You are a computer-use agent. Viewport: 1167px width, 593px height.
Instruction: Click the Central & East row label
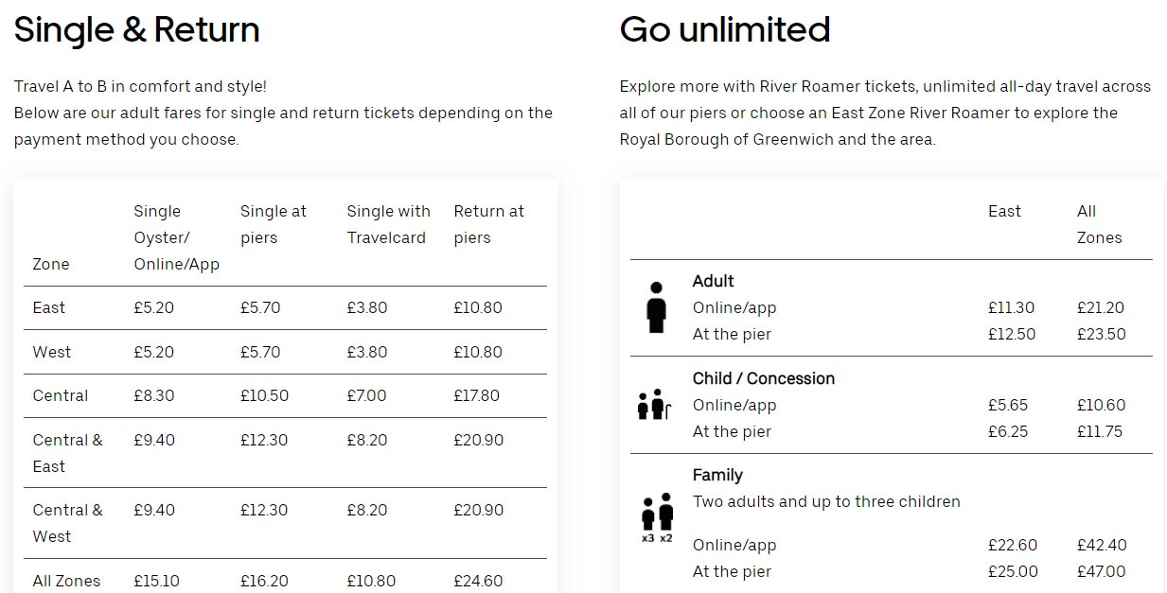click(x=68, y=453)
